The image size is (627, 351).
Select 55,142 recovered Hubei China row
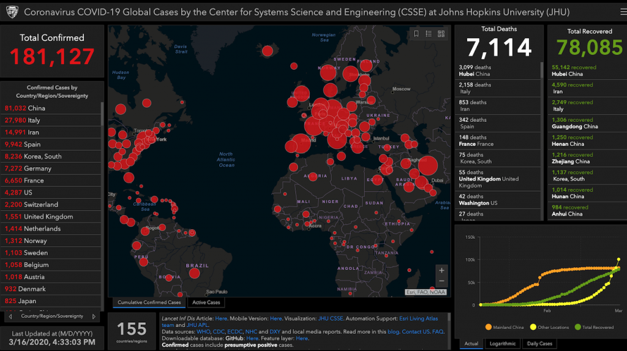coord(587,70)
